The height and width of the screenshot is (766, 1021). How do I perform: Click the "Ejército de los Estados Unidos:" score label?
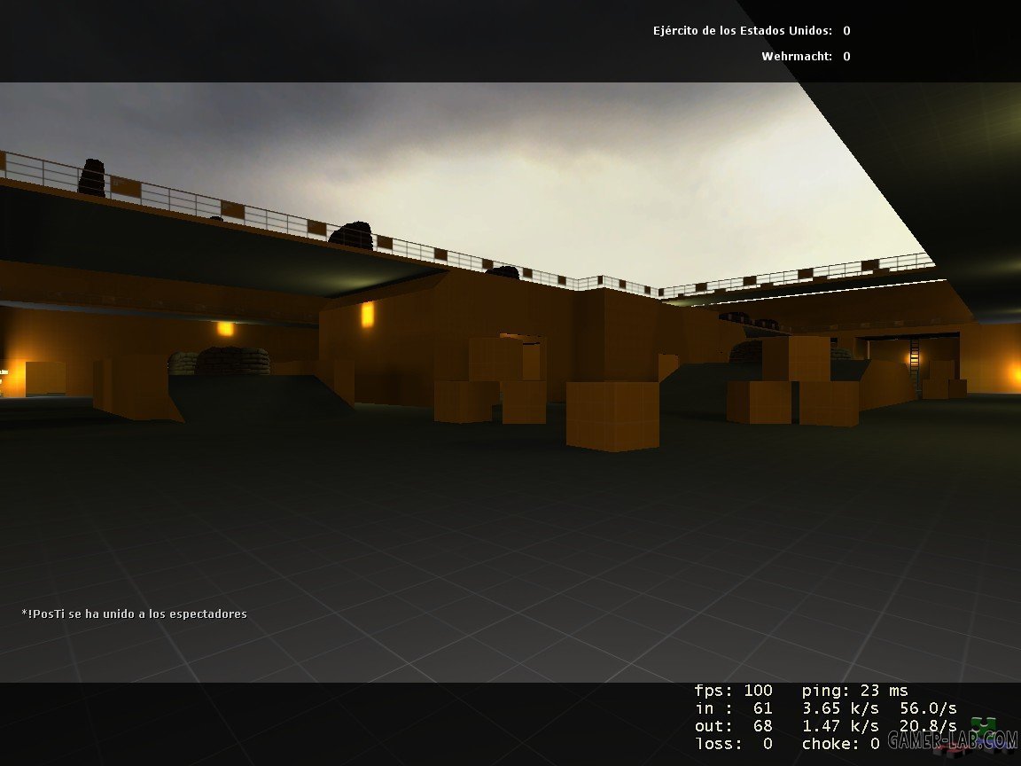pos(743,31)
